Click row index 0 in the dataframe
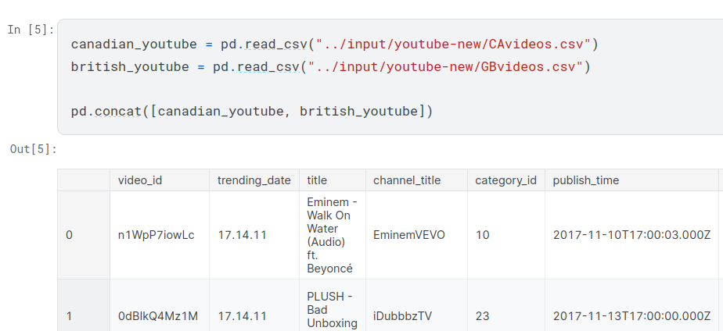Viewport: 723px width, 331px height. tap(69, 235)
